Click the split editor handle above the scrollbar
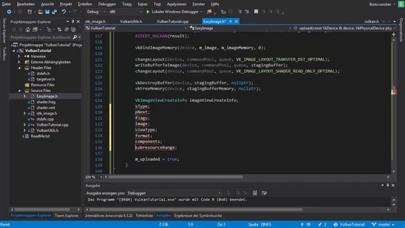The width and height of the screenshot is (405, 228). 394,34
